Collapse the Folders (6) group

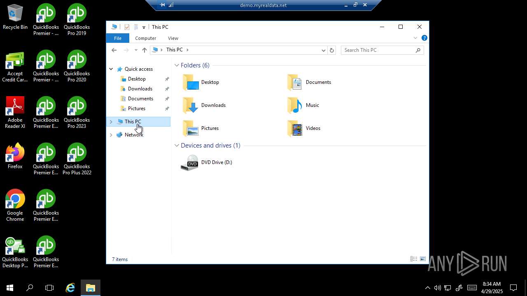click(177, 65)
